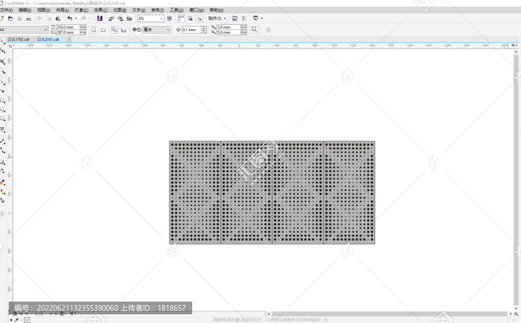The width and height of the screenshot is (521, 323).
Task: Click the vertical scrollbar on right
Action: coord(516,179)
